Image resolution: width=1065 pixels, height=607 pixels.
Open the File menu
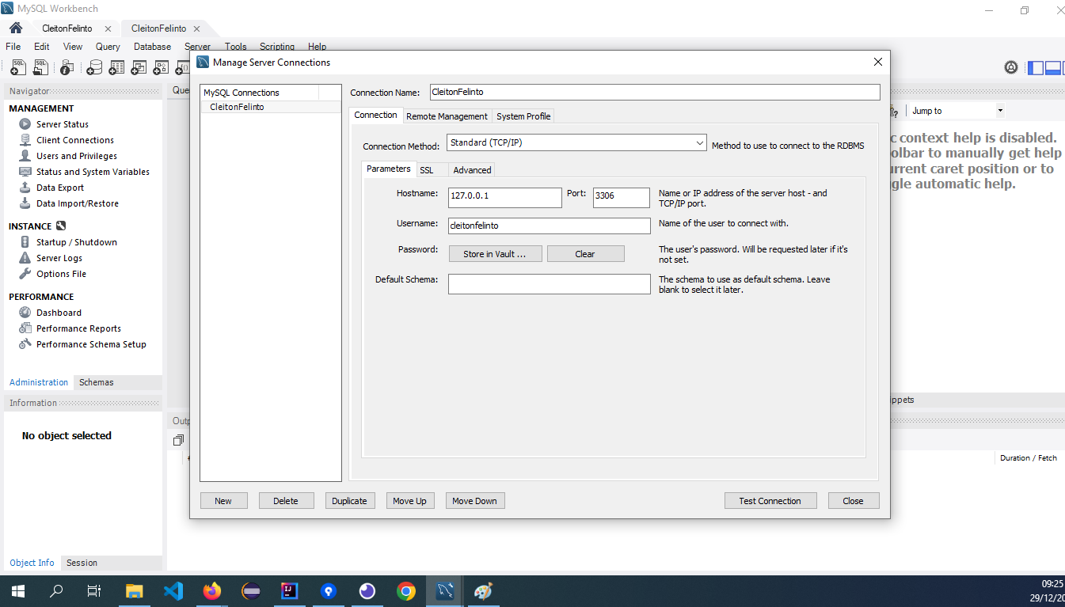(x=13, y=47)
